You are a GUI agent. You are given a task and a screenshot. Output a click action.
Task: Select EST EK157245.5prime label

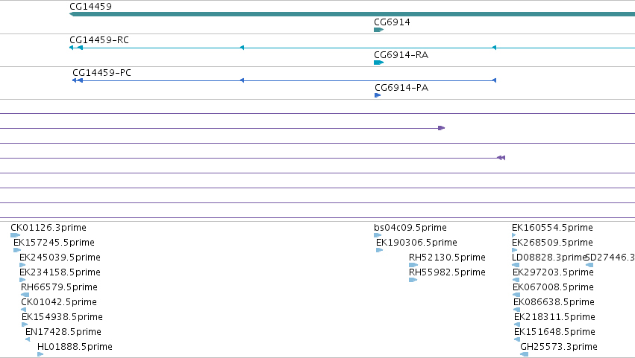tap(54, 243)
